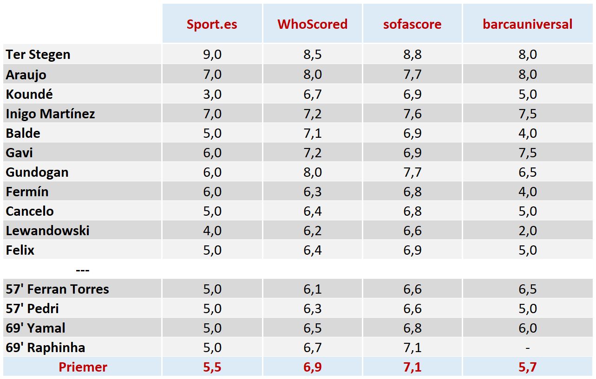The image size is (596, 379).
Task: Select the Inigo Martínez name cell
Action: click(x=50, y=114)
